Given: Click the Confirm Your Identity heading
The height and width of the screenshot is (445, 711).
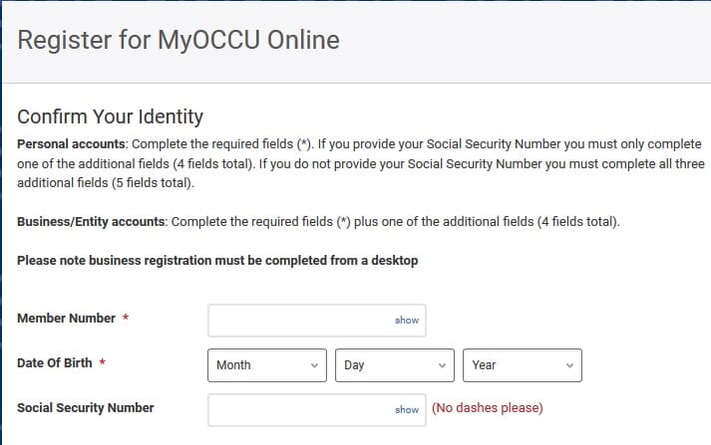Looking at the screenshot, I should pos(110,116).
